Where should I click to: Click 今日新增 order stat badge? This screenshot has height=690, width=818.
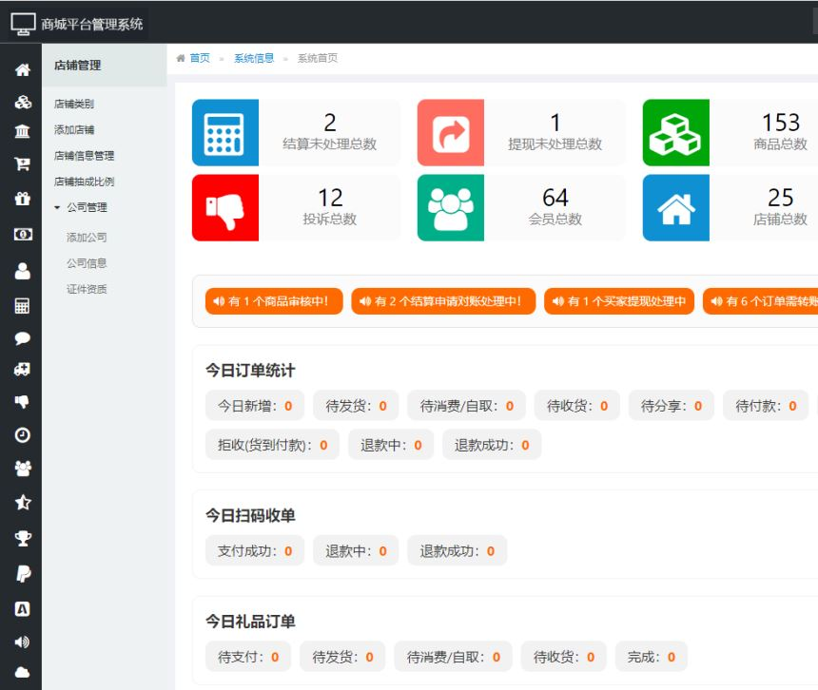pos(255,406)
